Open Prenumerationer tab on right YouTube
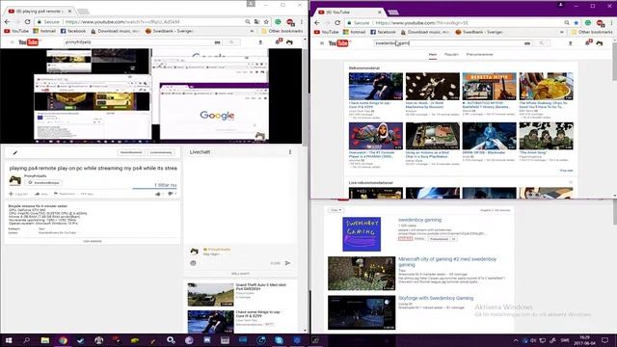 [480, 55]
